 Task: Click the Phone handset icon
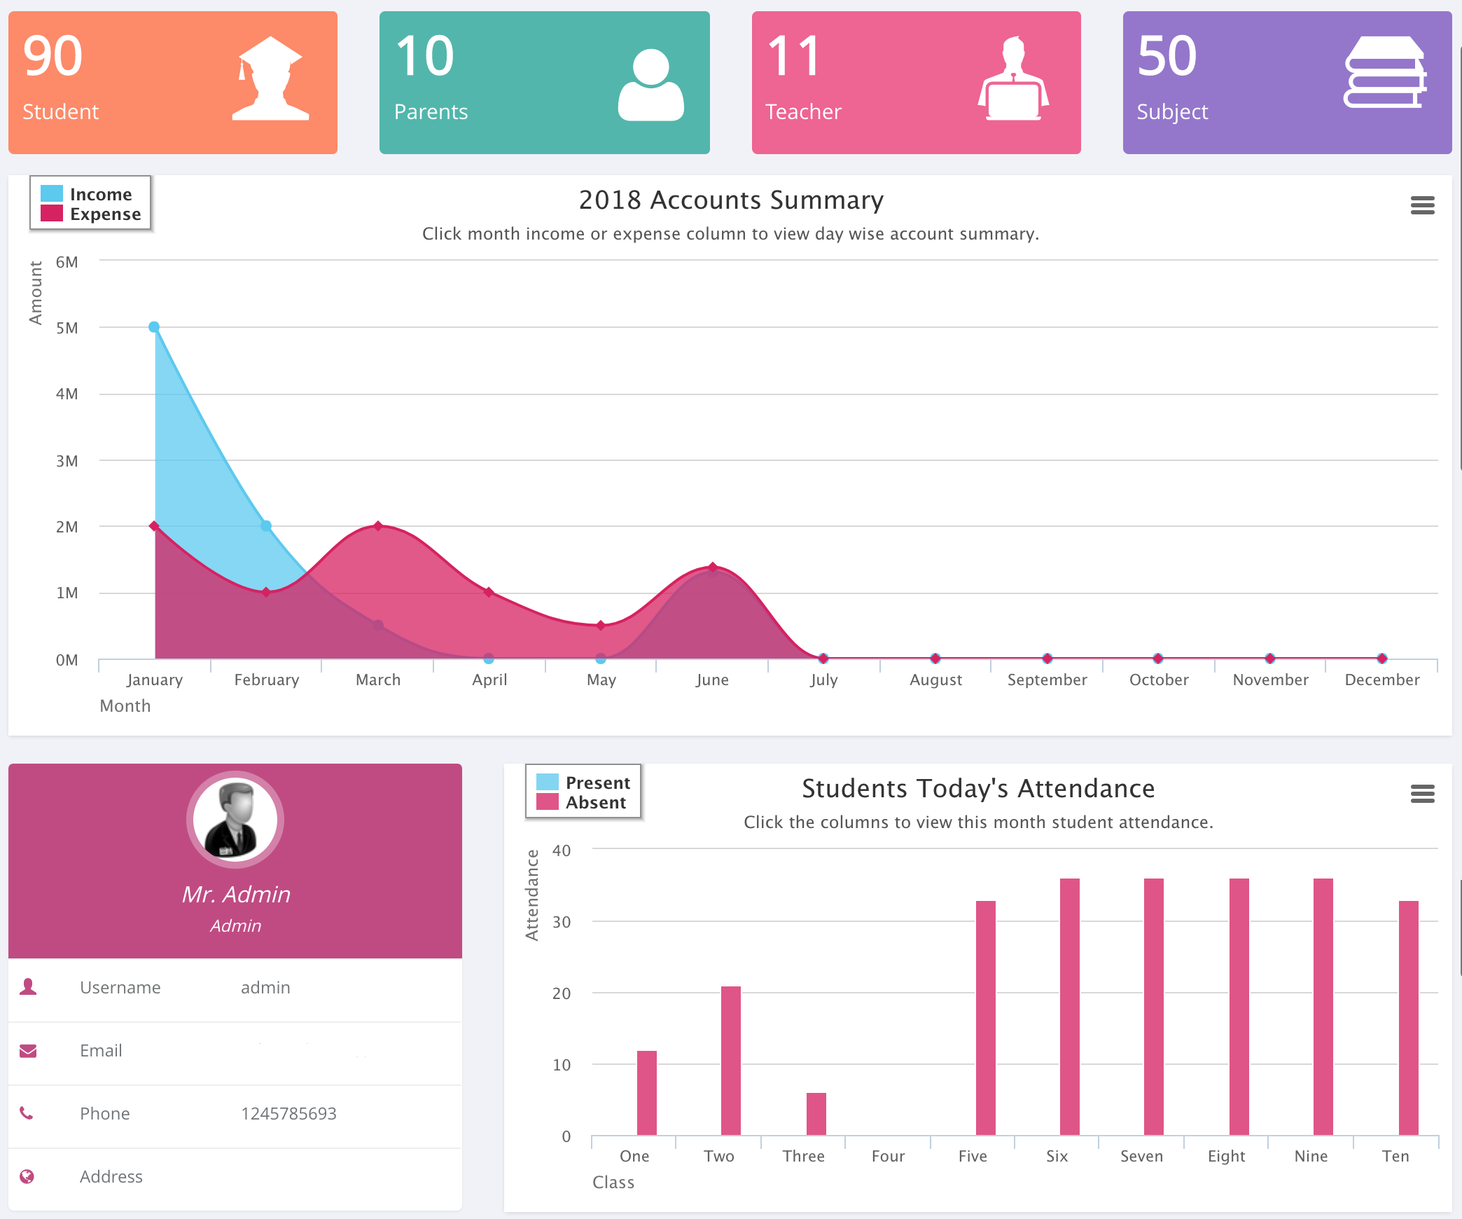pos(27,1113)
